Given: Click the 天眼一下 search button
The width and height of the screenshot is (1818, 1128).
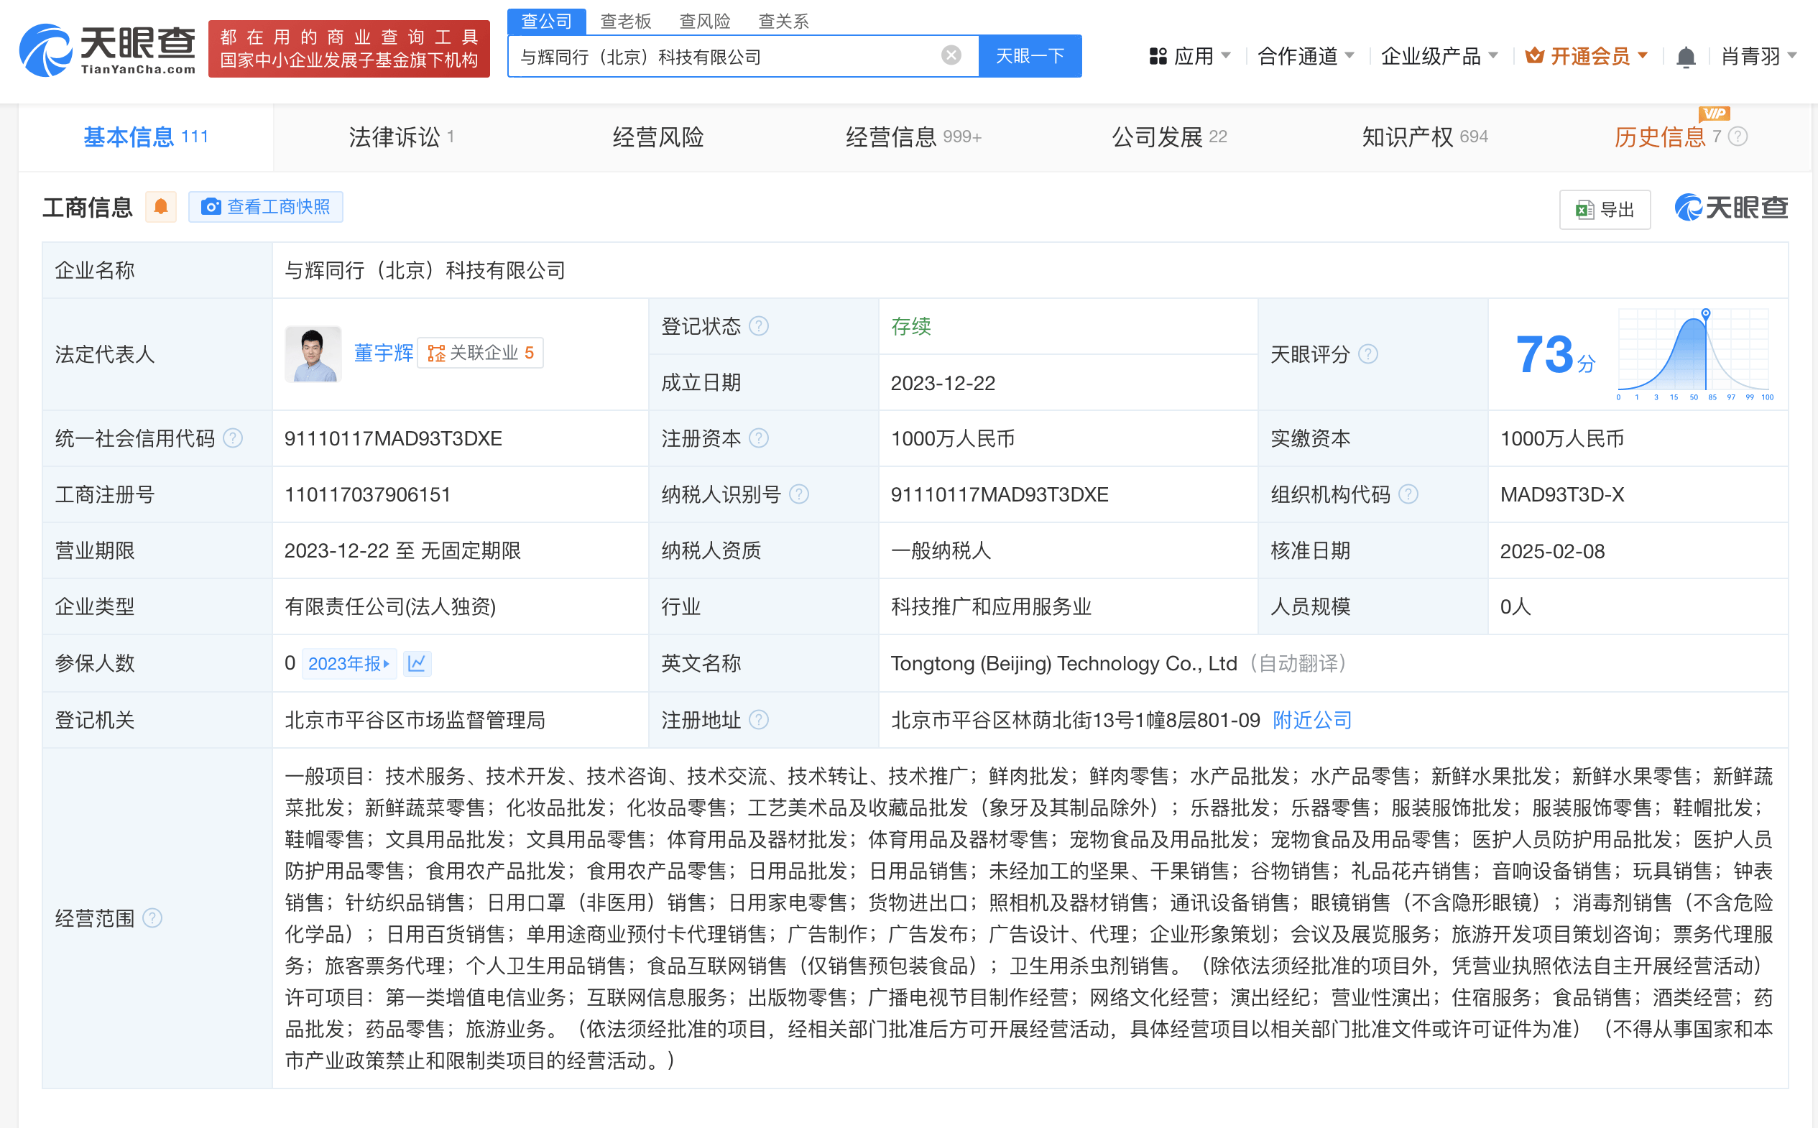Looking at the screenshot, I should click(1030, 56).
